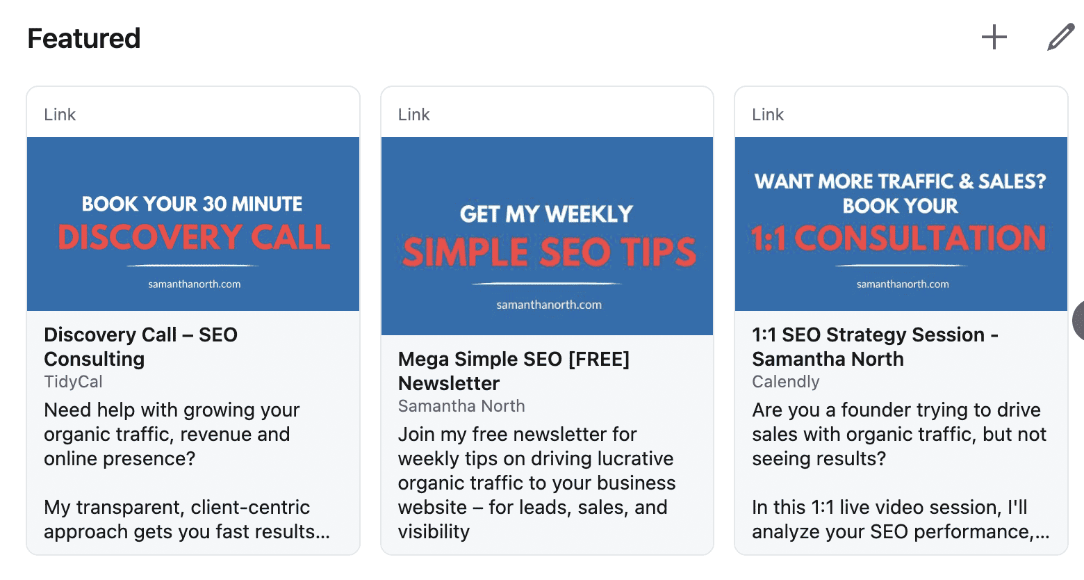
Task: Open the 1:1 SEO Strategy Session link
Action: 875,346
